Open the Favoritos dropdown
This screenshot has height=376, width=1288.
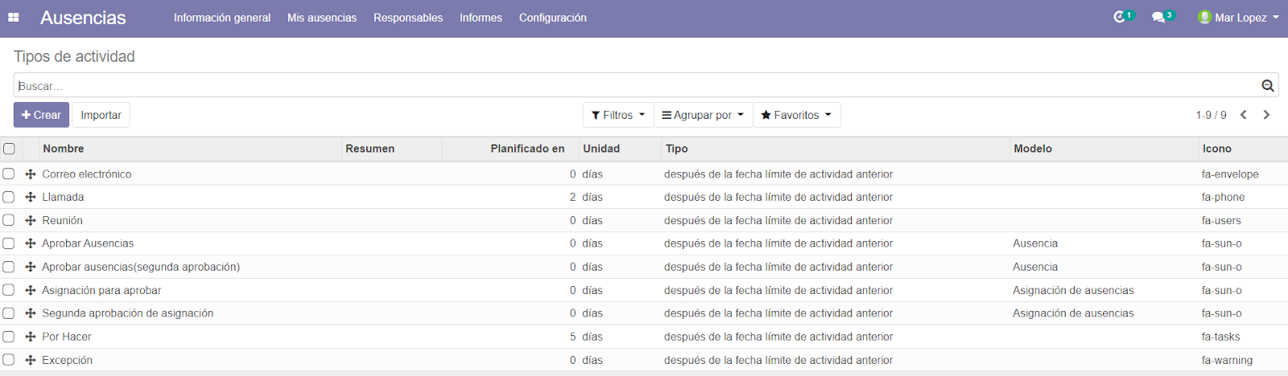click(796, 115)
